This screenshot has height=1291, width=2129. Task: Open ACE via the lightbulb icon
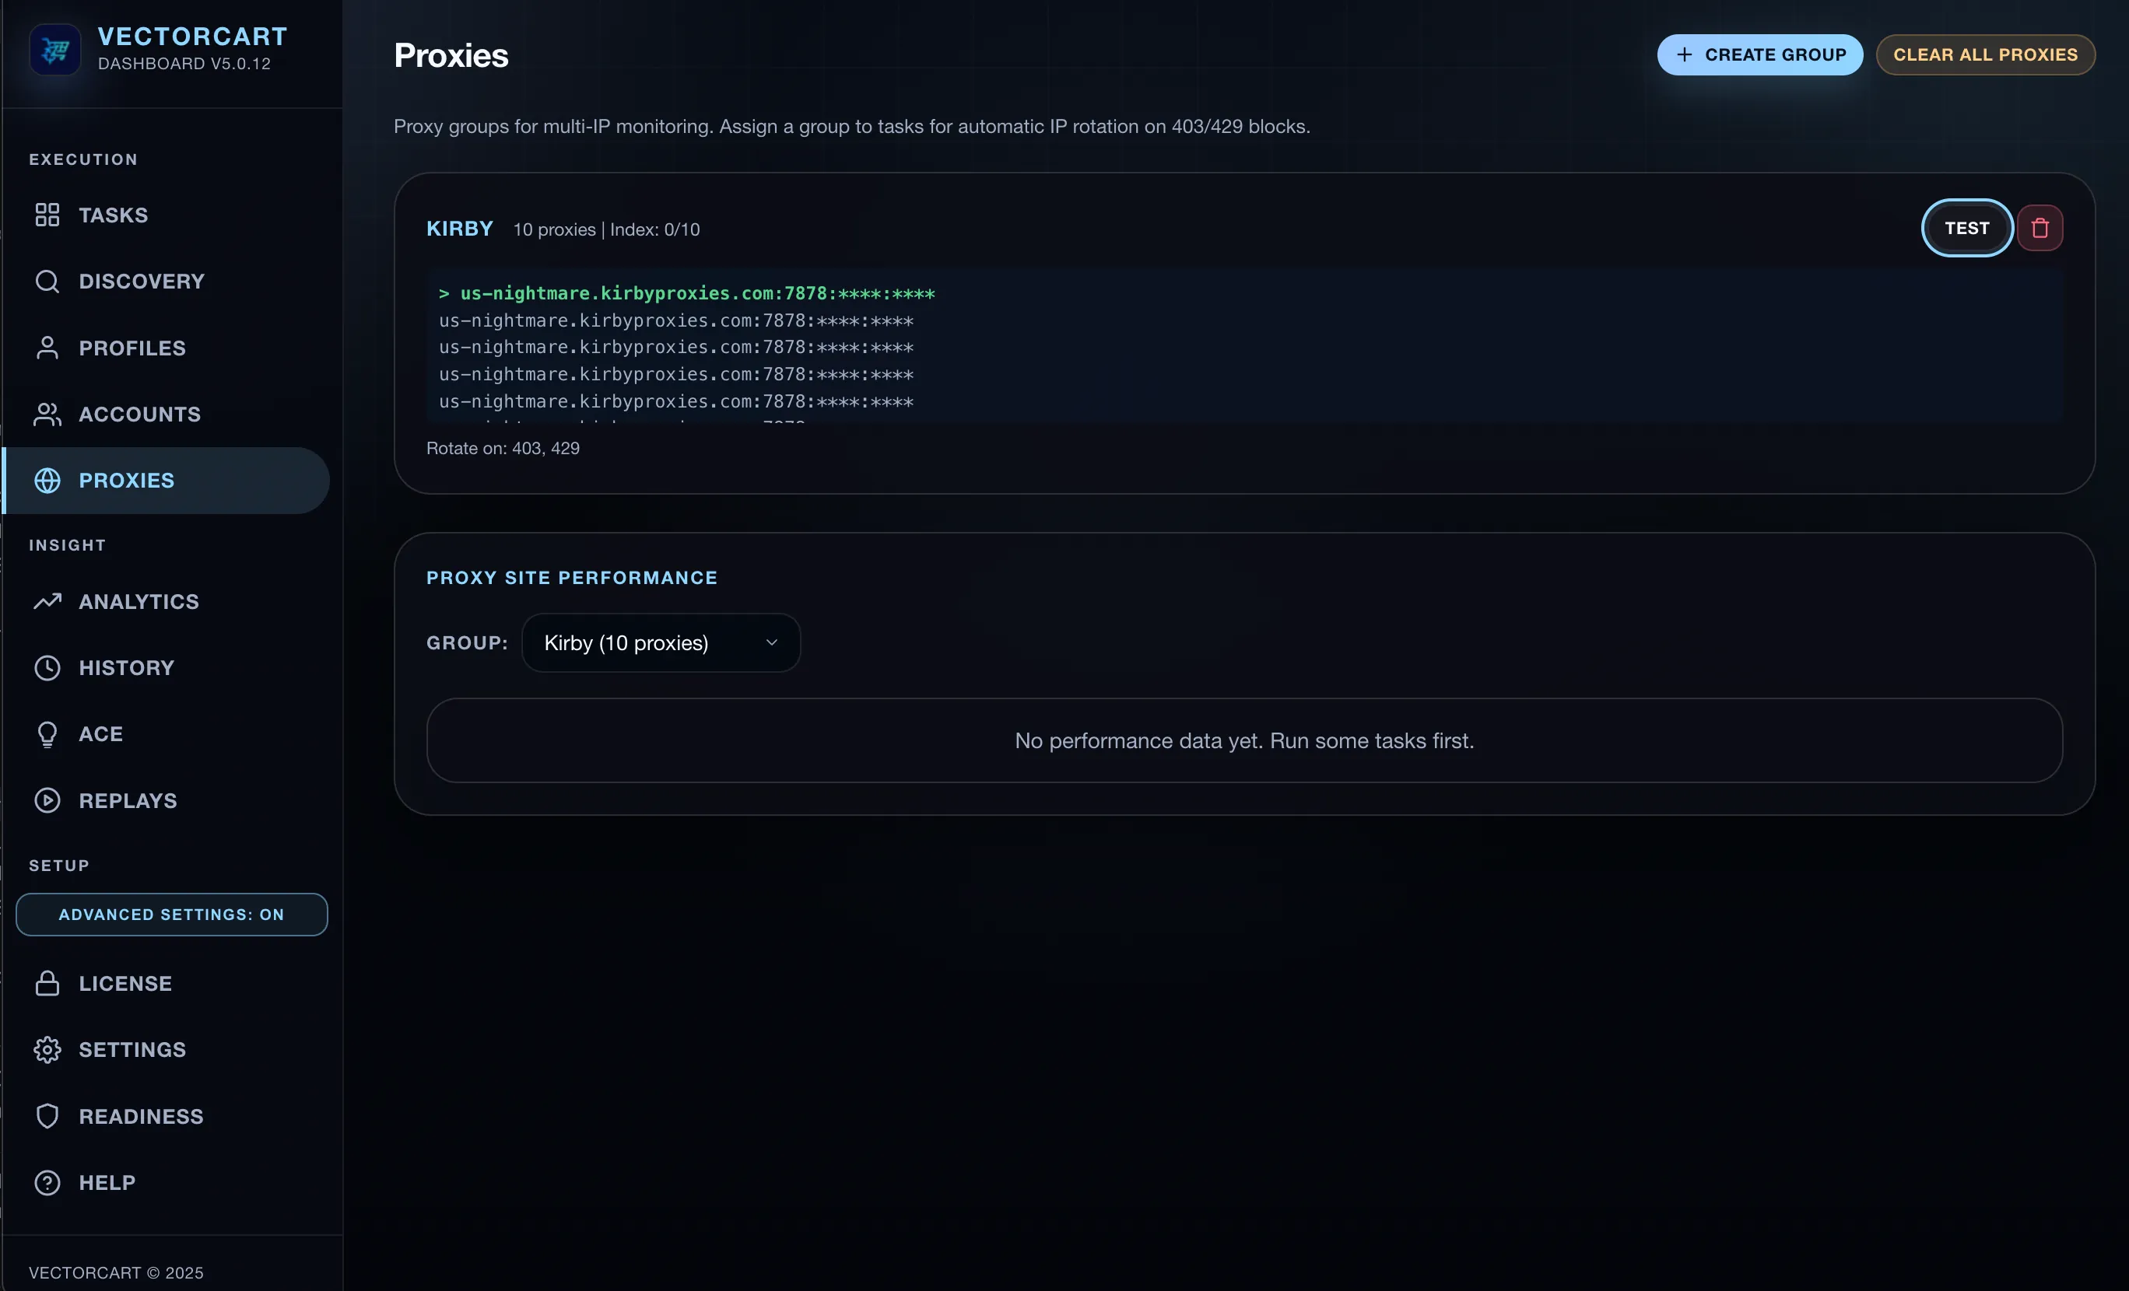pyautogui.click(x=47, y=733)
